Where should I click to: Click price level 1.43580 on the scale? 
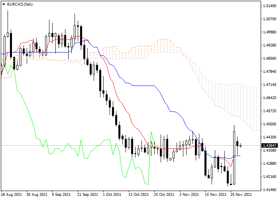click(270, 150)
